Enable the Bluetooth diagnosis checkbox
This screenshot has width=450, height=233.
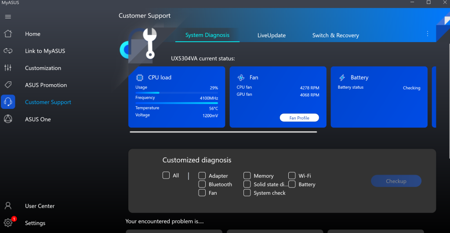coord(202,184)
